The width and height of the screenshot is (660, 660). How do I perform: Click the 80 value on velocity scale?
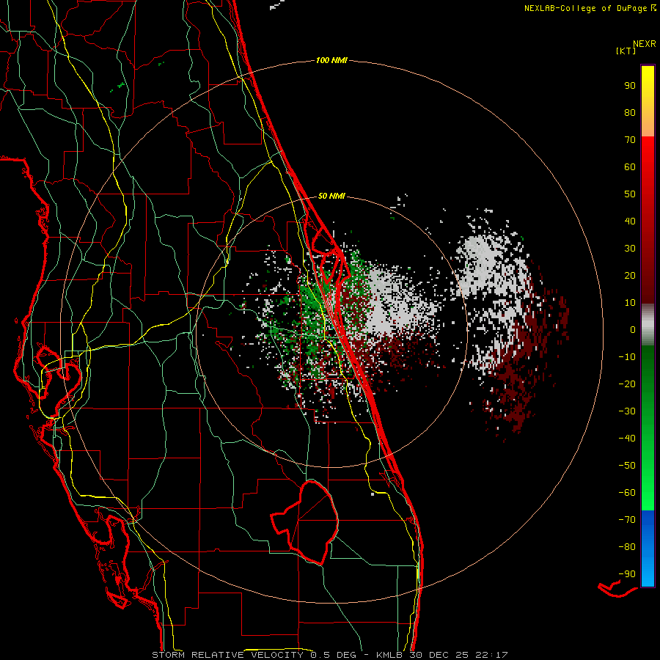pyautogui.click(x=630, y=112)
